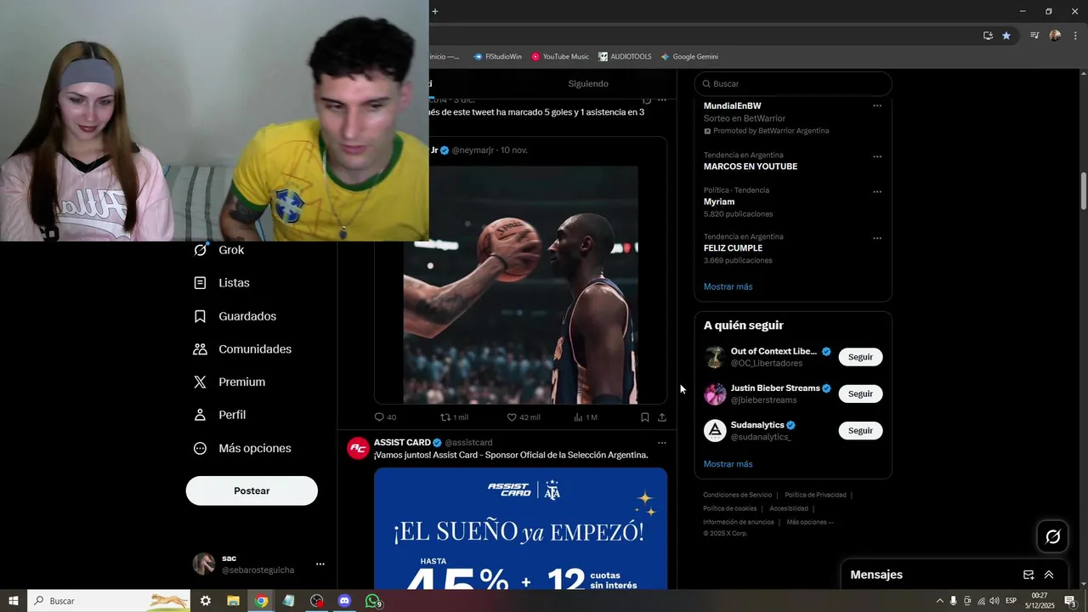Open options for MARCOS EN YOUTUBE trend
Viewport: 1088px width, 612px height.
click(x=877, y=157)
